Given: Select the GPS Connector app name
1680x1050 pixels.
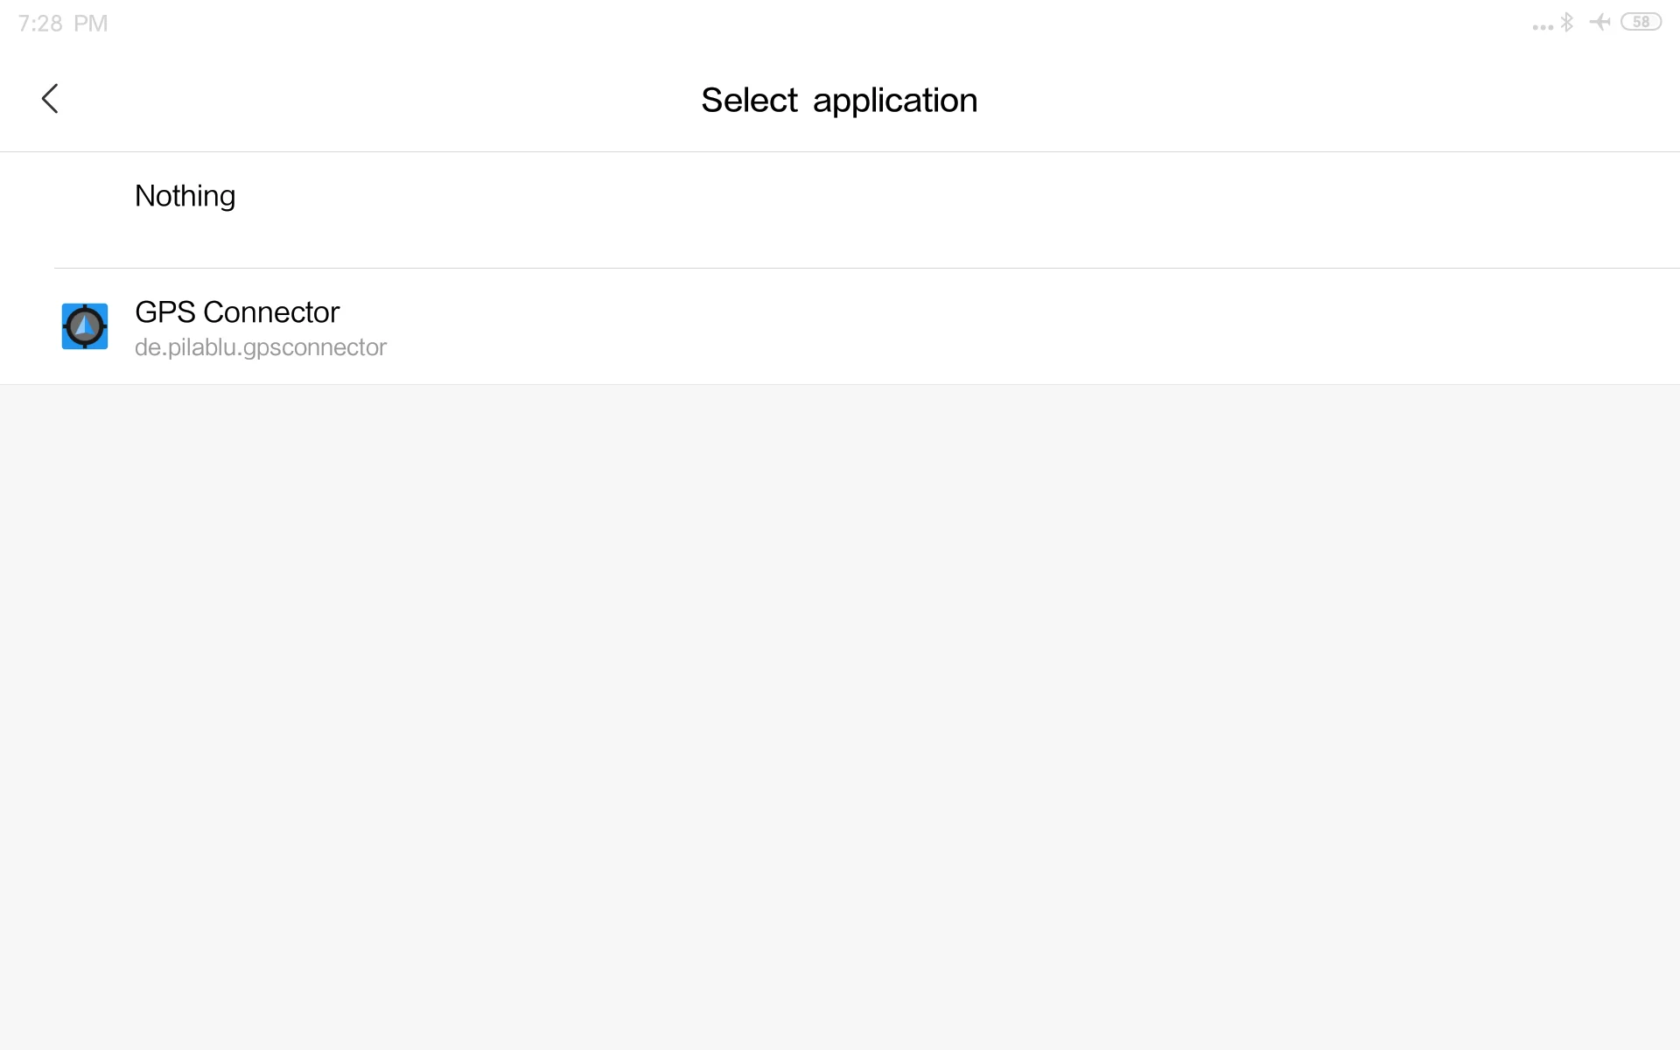Looking at the screenshot, I should (x=237, y=311).
